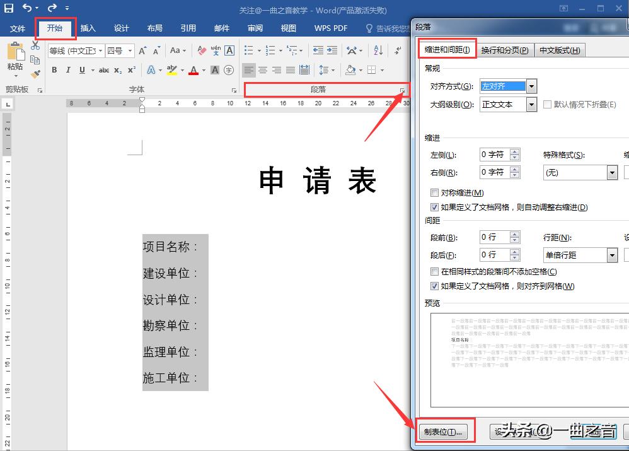
Task: Check the 对称缩进 checkbox
Action: click(435, 192)
